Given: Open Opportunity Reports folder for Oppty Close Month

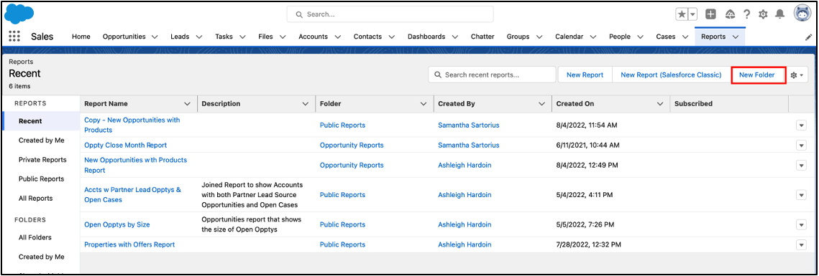Looking at the screenshot, I should pyautogui.click(x=352, y=146).
